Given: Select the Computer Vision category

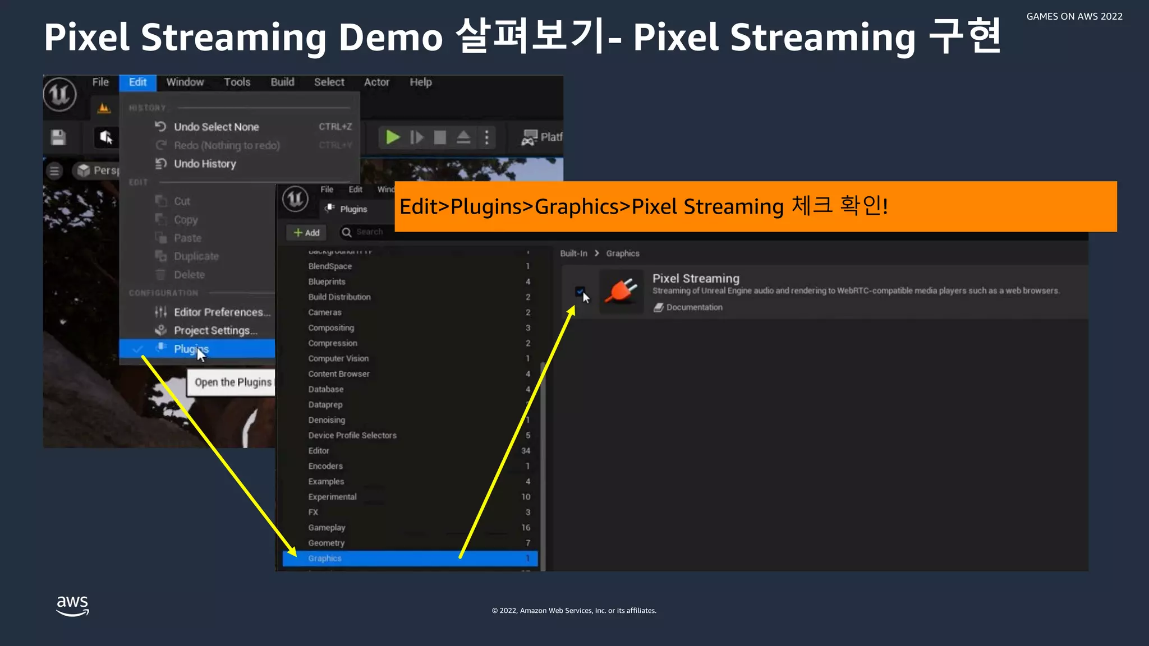Looking at the screenshot, I should pos(410,358).
